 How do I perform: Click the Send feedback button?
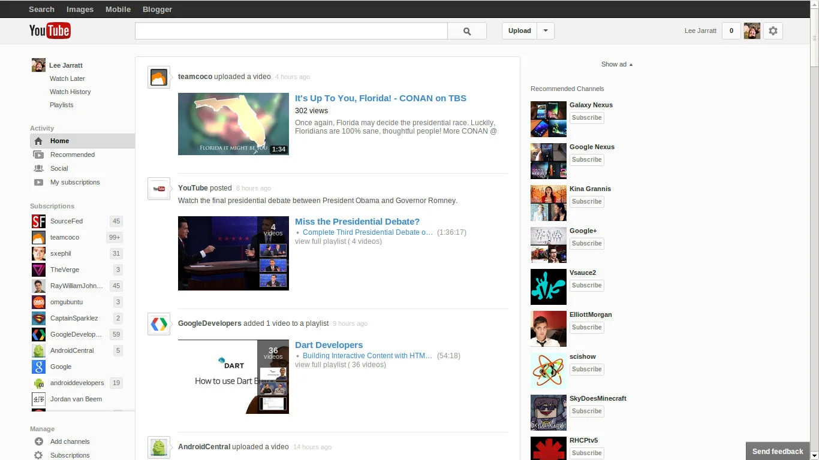(x=778, y=451)
